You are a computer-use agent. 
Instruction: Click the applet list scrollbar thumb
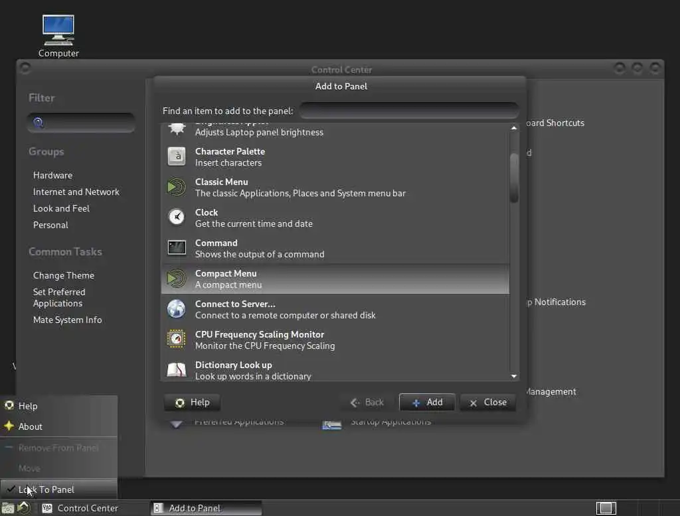pos(515,178)
